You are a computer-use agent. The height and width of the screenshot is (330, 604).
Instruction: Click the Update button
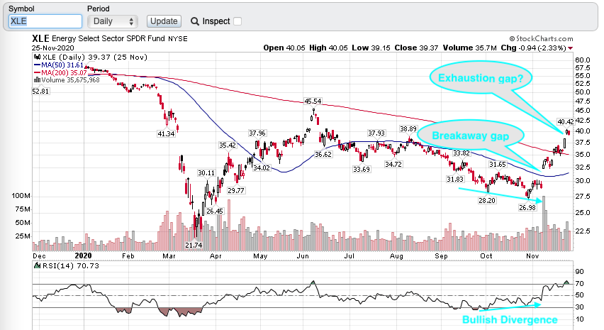(x=164, y=21)
